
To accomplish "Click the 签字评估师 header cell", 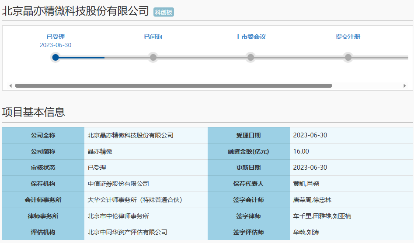I will click(x=249, y=232).
